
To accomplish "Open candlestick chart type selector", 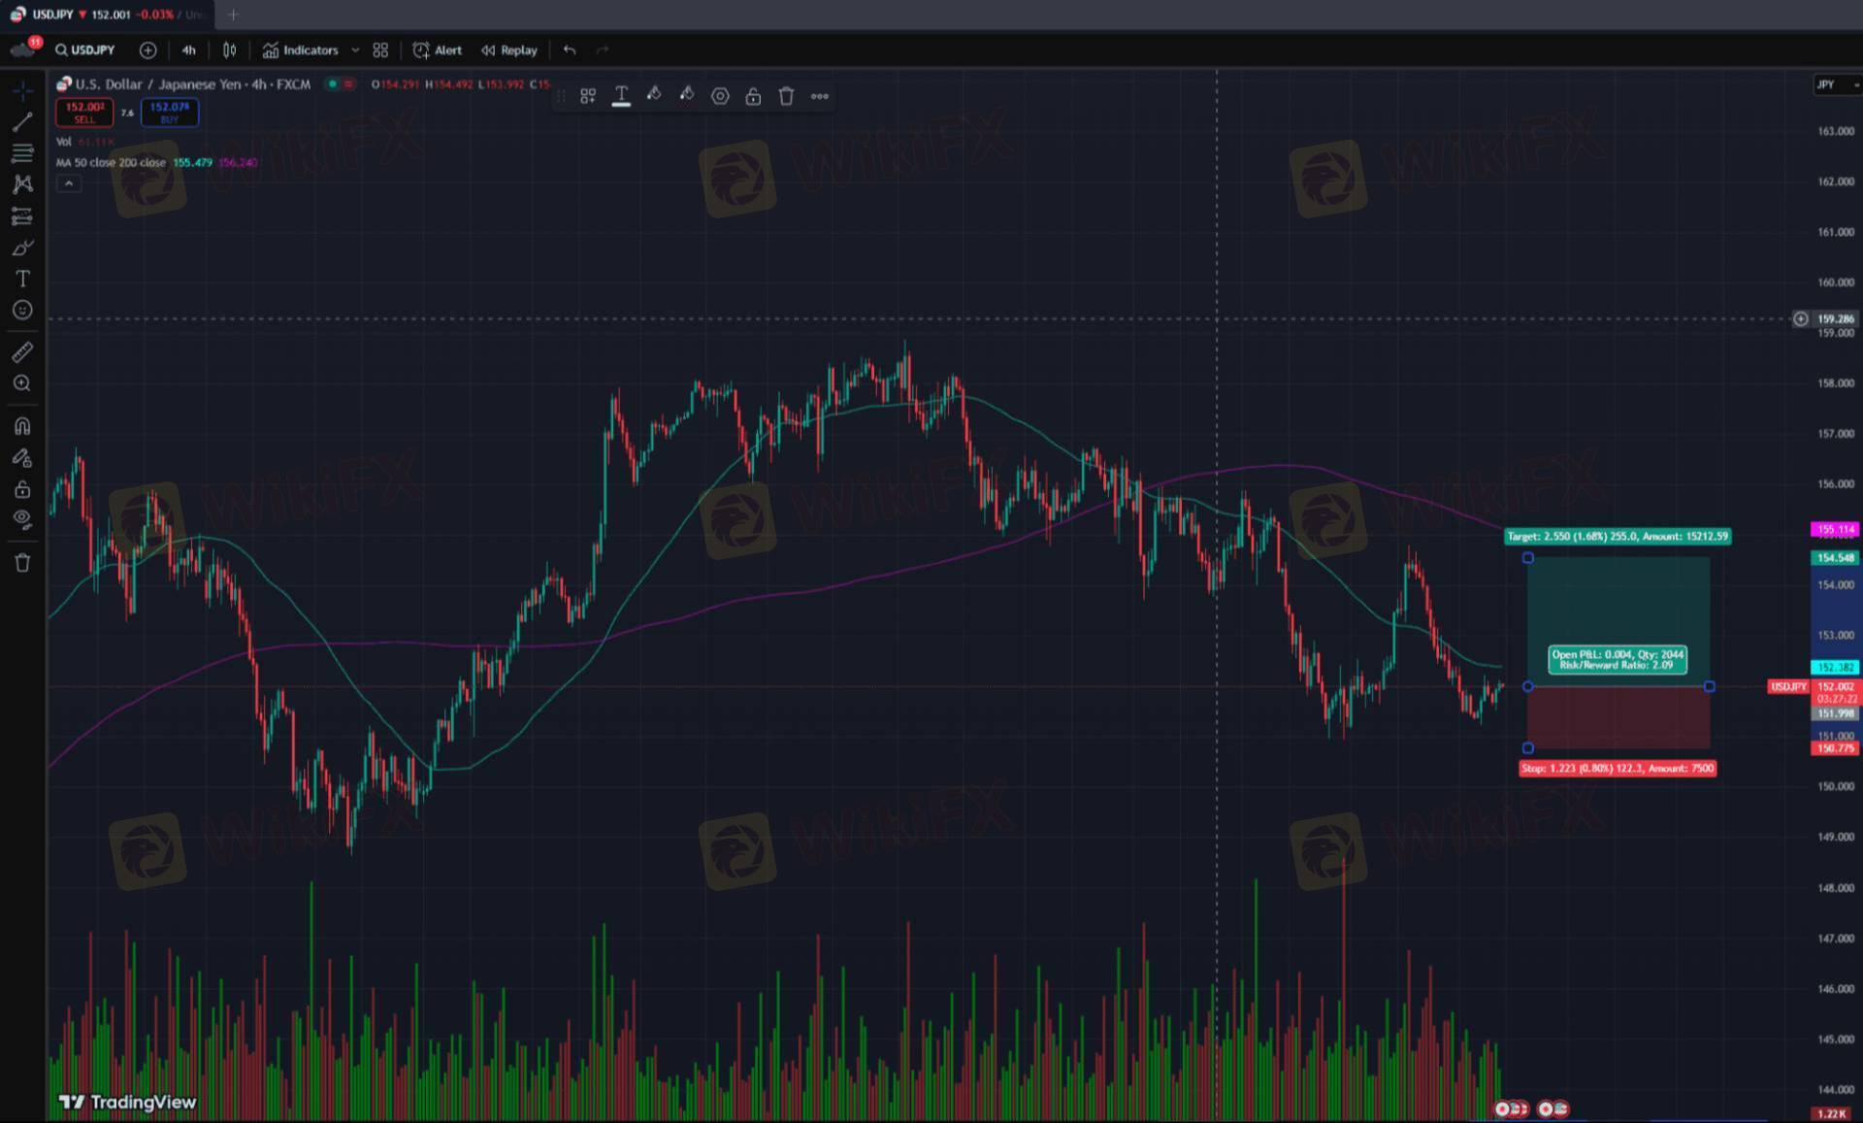I will coord(229,50).
